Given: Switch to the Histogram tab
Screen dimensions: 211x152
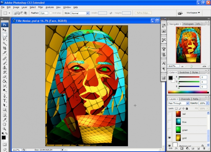Looking at the screenshot, I should pyautogui.click(x=188, y=24).
